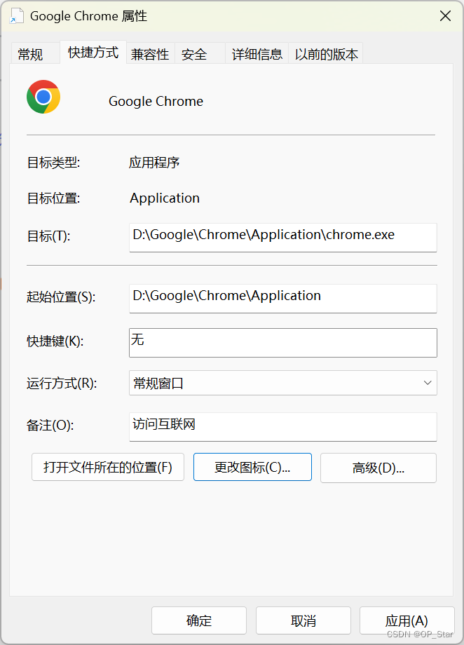The height and width of the screenshot is (645, 464).
Task: View the 详细信息 tab
Action: [257, 54]
